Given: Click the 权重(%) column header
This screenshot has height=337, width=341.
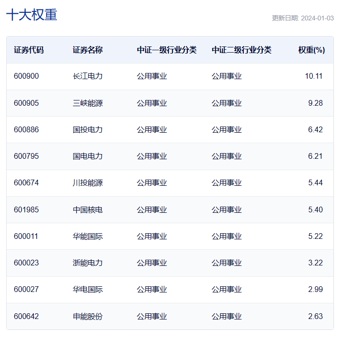Looking at the screenshot, I should (311, 50).
